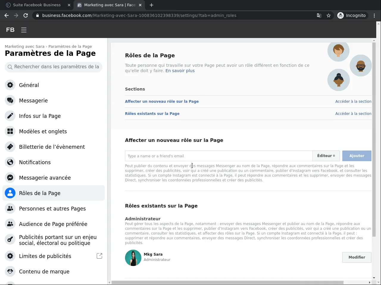The height and width of the screenshot is (285, 381).
Task: Click the Notifications globe icon
Action: [10, 162]
